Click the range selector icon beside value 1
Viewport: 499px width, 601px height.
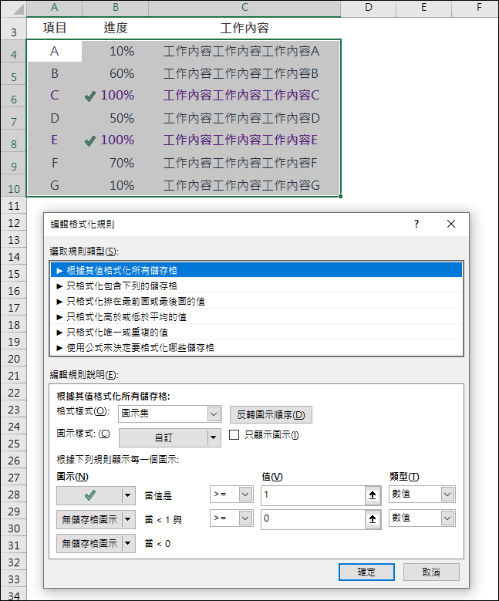(373, 495)
